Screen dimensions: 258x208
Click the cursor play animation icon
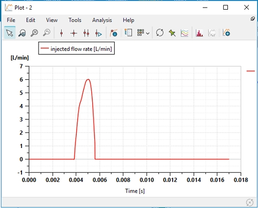pos(98,33)
